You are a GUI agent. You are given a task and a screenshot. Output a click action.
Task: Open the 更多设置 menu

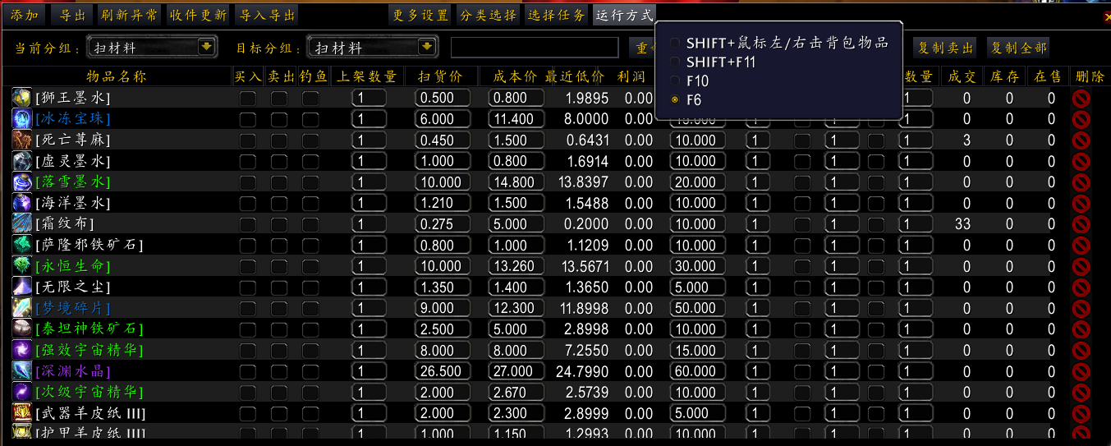(420, 15)
